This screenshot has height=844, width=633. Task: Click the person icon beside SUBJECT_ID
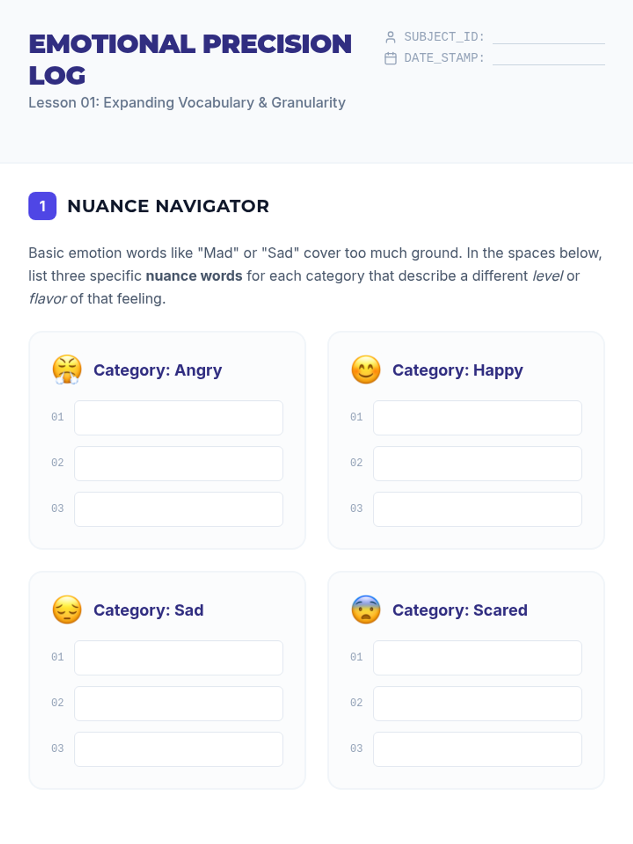[390, 37]
